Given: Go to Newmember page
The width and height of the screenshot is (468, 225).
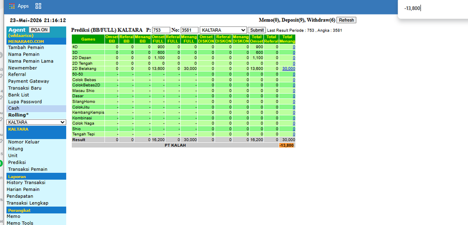Looking at the screenshot, I should tap(23, 68).
